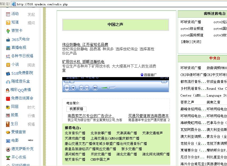Select 天津戏曲广播 recommended station
The width and height of the screenshot is (227, 166).
point(75,138)
